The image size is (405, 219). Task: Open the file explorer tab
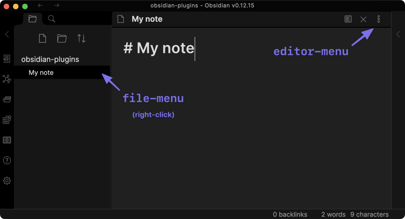(32, 19)
